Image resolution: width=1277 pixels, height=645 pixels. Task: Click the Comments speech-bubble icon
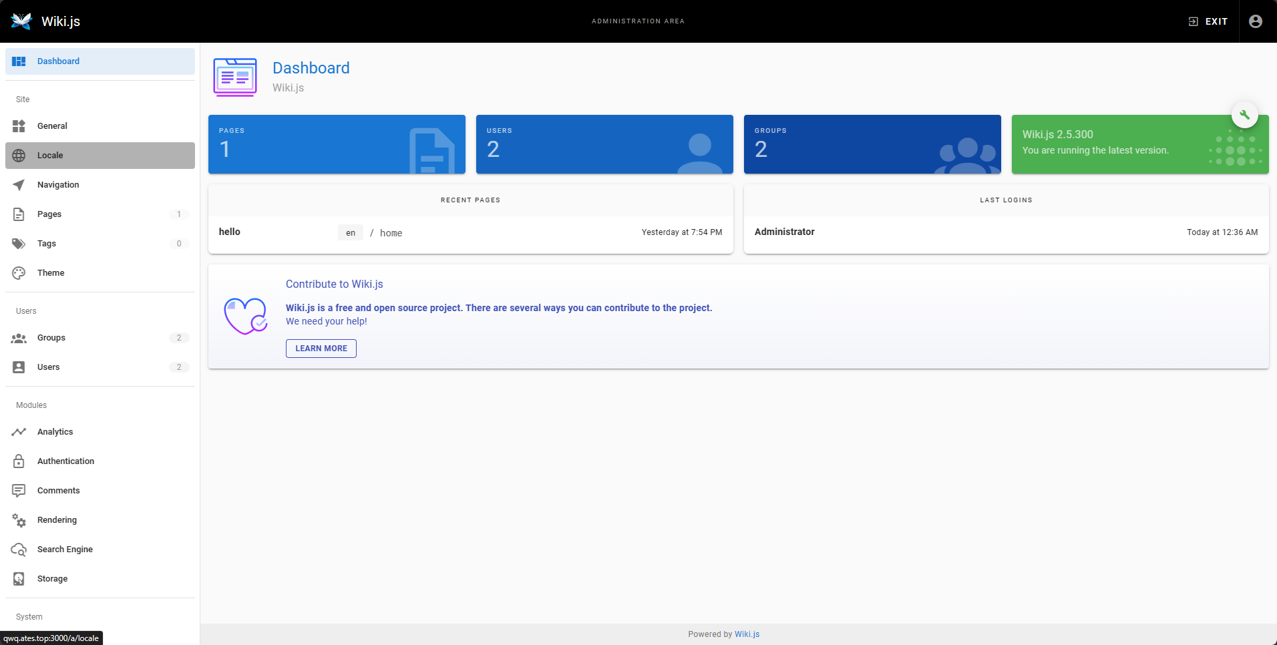pyautogui.click(x=19, y=491)
